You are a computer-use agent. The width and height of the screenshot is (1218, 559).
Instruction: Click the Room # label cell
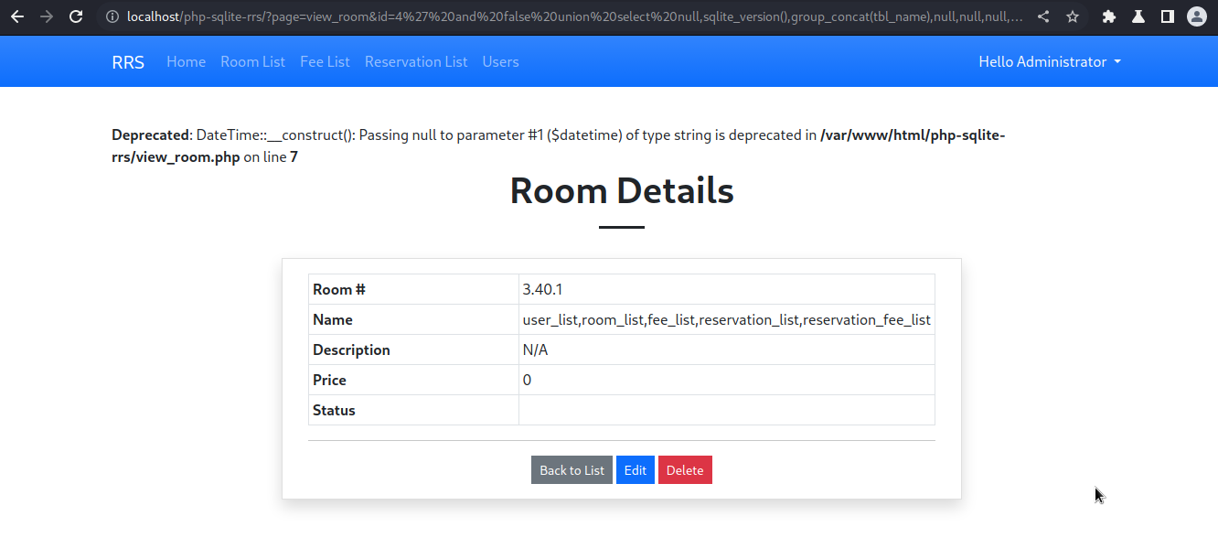pyautogui.click(x=413, y=289)
